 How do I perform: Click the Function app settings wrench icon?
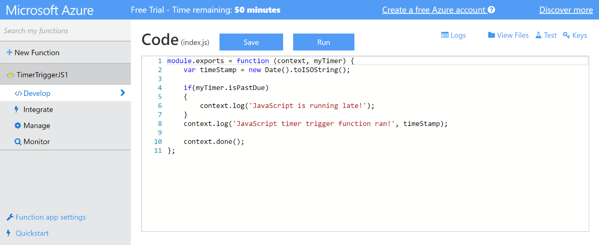click(x=10, y=217)
